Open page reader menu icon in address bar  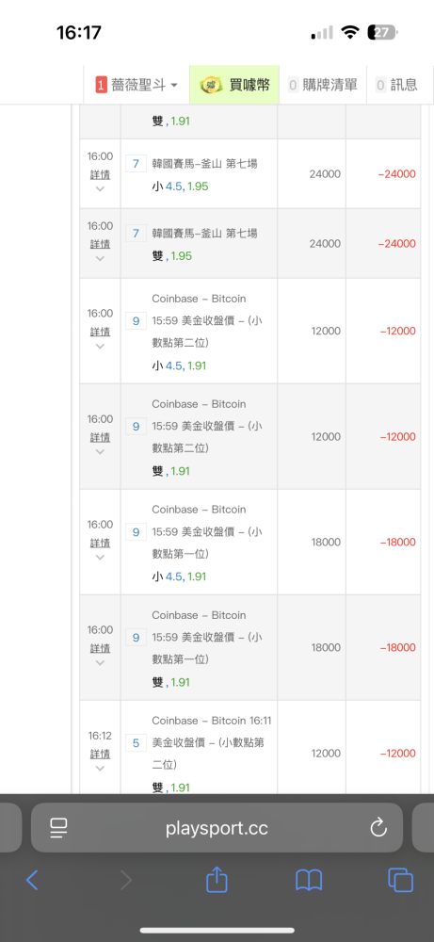pyautogui.click(x=58, y=828)
